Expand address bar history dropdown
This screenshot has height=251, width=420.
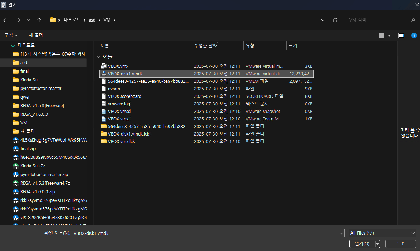323,20
